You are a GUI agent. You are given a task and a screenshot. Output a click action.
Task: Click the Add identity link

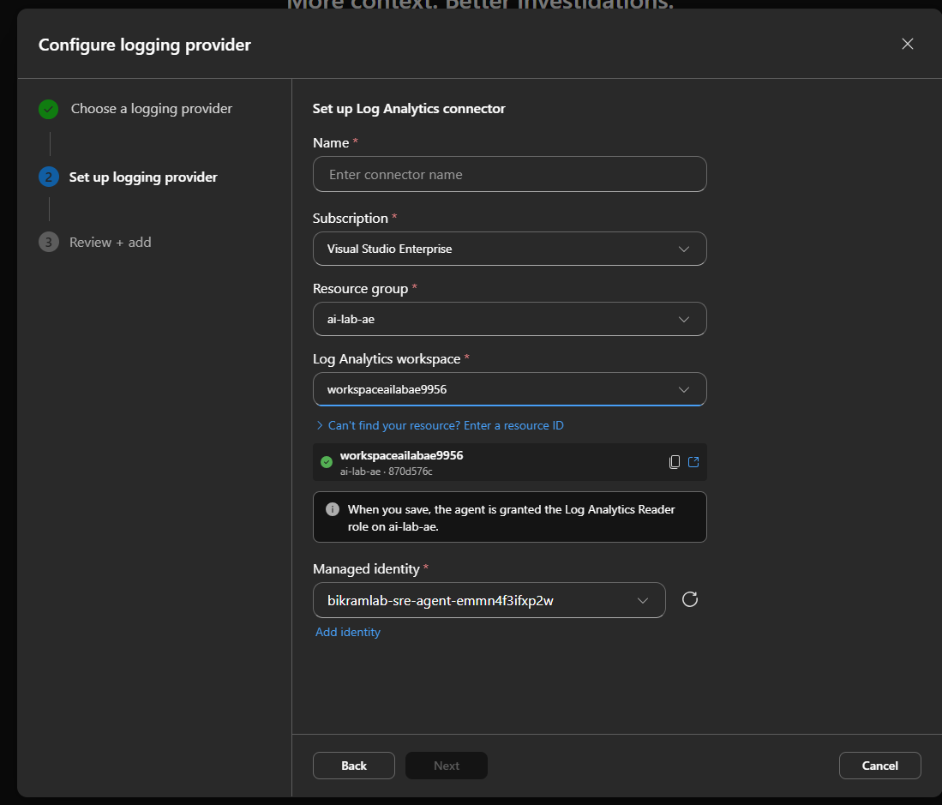(348, 632)
